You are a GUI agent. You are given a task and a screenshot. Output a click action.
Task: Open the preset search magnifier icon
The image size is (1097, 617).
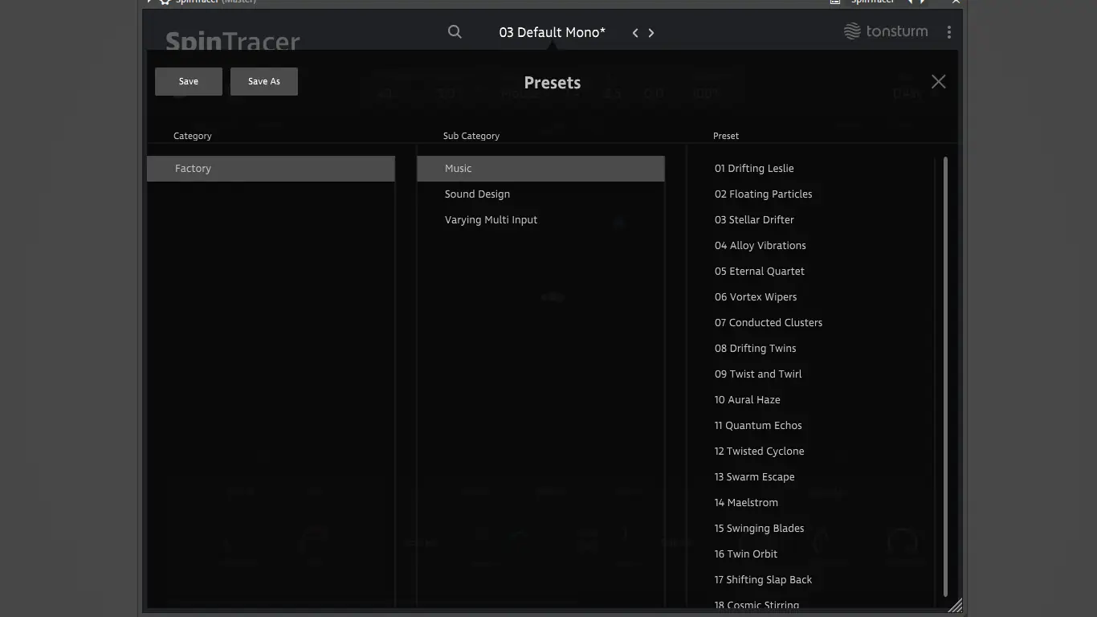pos(455,32)
